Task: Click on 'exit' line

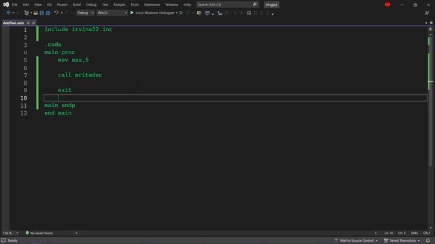Action: [65, 90]
